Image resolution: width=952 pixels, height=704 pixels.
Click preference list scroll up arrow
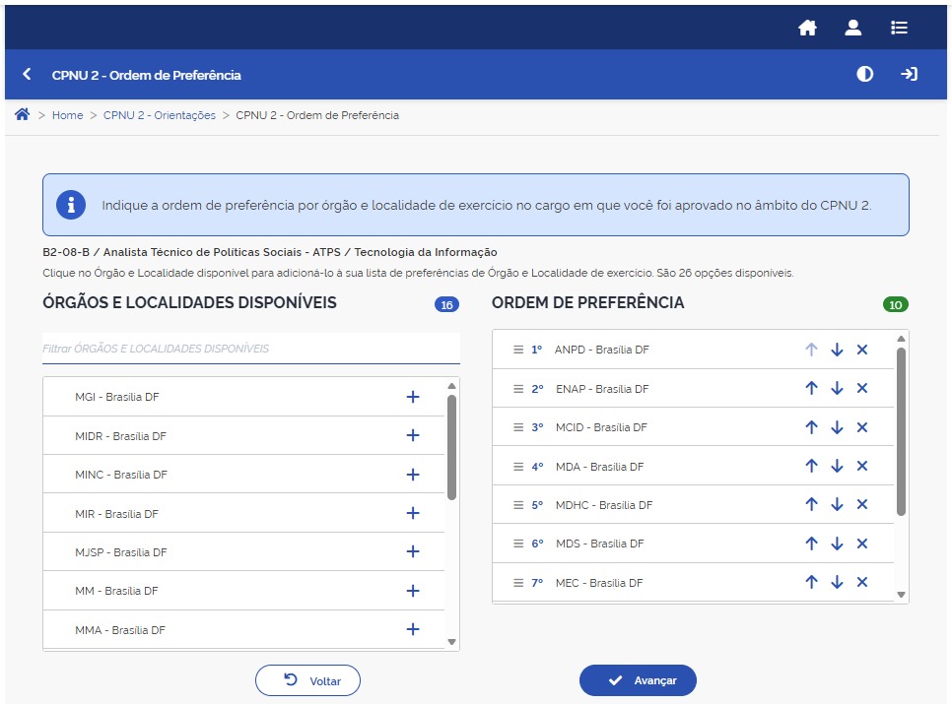click(x=901, y=339)
